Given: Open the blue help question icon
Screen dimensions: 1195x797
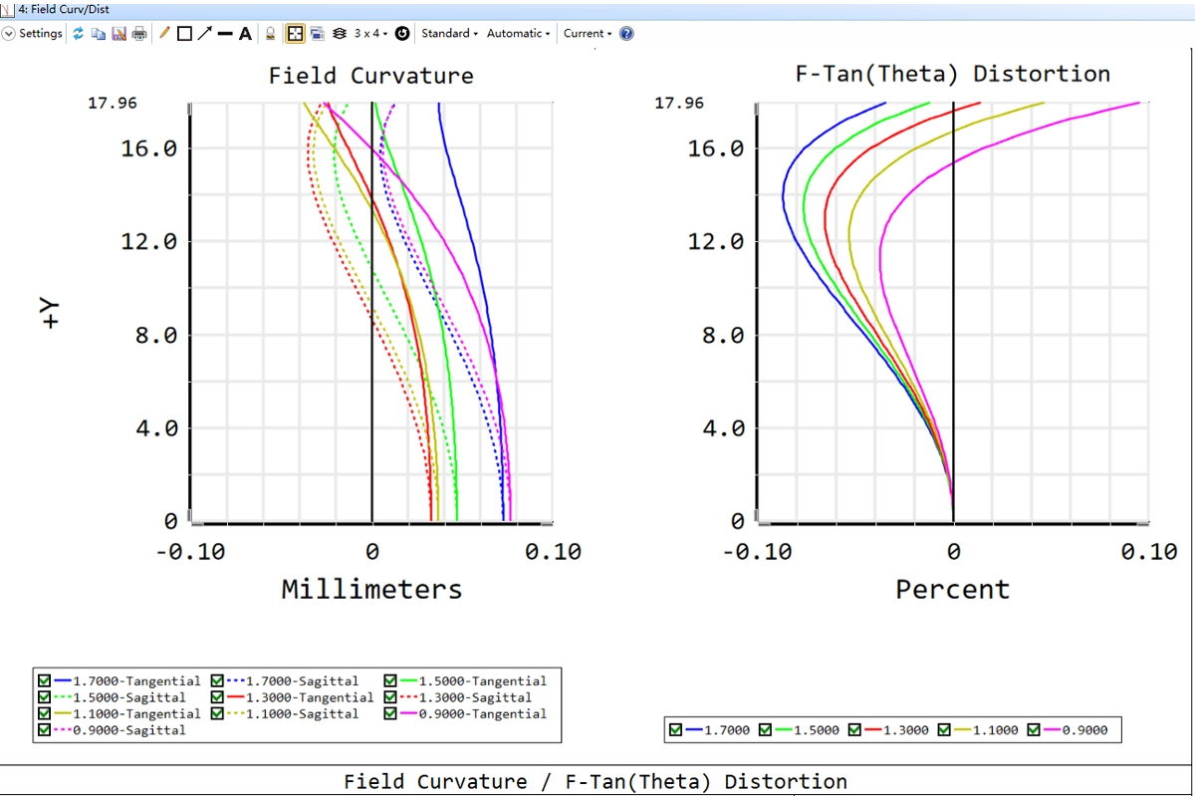Looking at the screenshot, I should click(x=626, y=34).
